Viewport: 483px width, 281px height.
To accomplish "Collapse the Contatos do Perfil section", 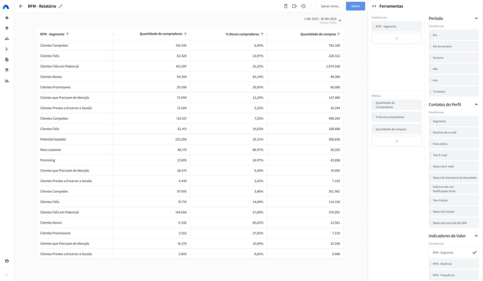I will (477, 104).
